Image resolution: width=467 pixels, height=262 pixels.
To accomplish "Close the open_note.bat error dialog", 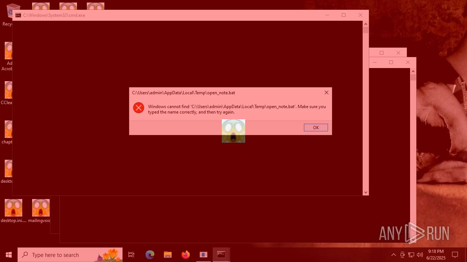I will pos(326,92).
